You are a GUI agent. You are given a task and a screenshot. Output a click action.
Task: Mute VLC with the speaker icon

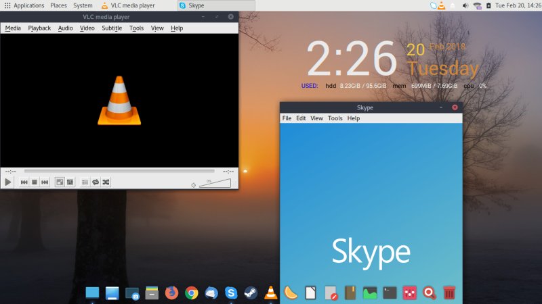194,185
